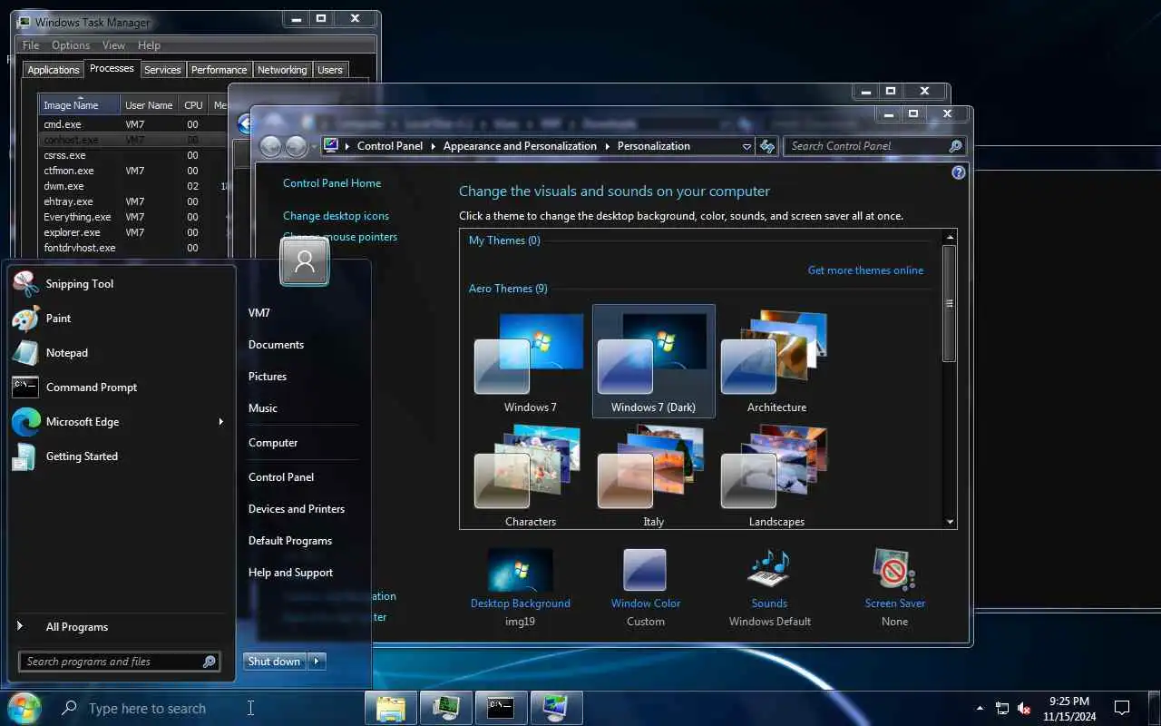Click Start menu search magnifier icon
1161x726 pixels.
tap(209, 662)
